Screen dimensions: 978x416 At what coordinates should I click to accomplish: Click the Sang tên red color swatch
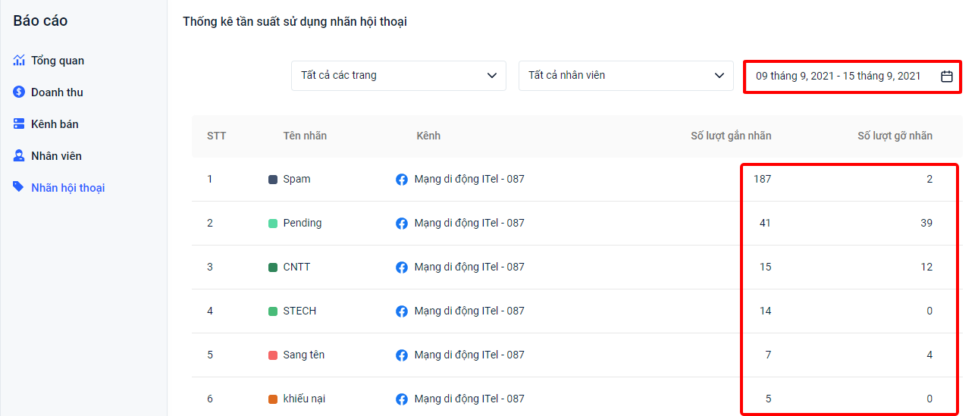tap(273, 355)
